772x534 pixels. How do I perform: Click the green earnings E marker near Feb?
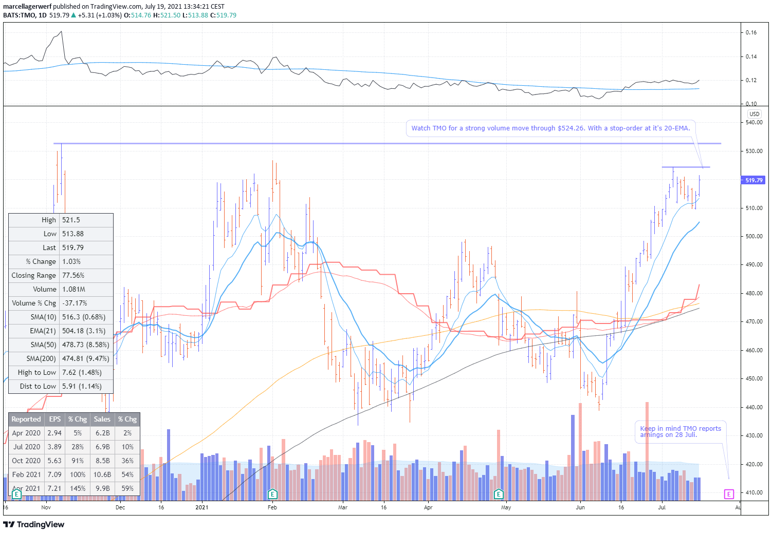pyautogui.click(x=272, y=494)
